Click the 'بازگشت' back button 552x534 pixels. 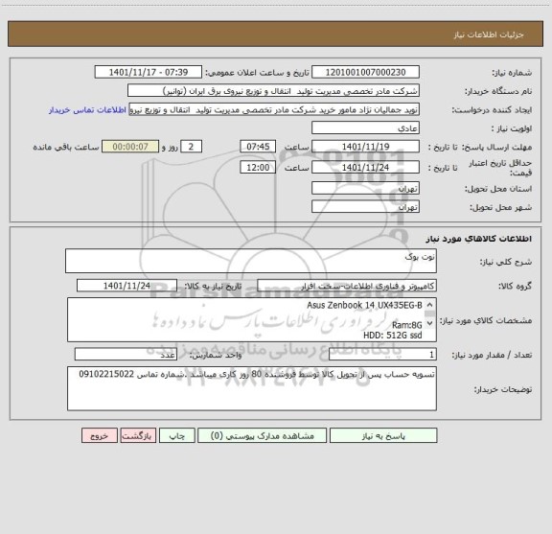coord(138,435)
